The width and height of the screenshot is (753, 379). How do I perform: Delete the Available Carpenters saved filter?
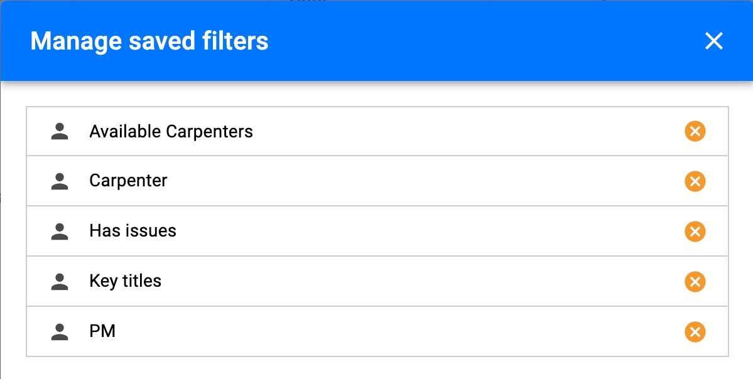[695, 131]
